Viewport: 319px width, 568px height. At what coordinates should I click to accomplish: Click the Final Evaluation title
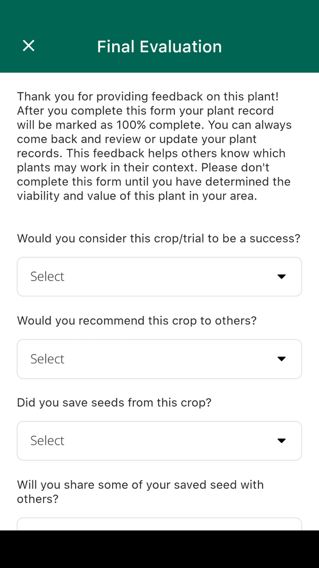tap(159, 47)
